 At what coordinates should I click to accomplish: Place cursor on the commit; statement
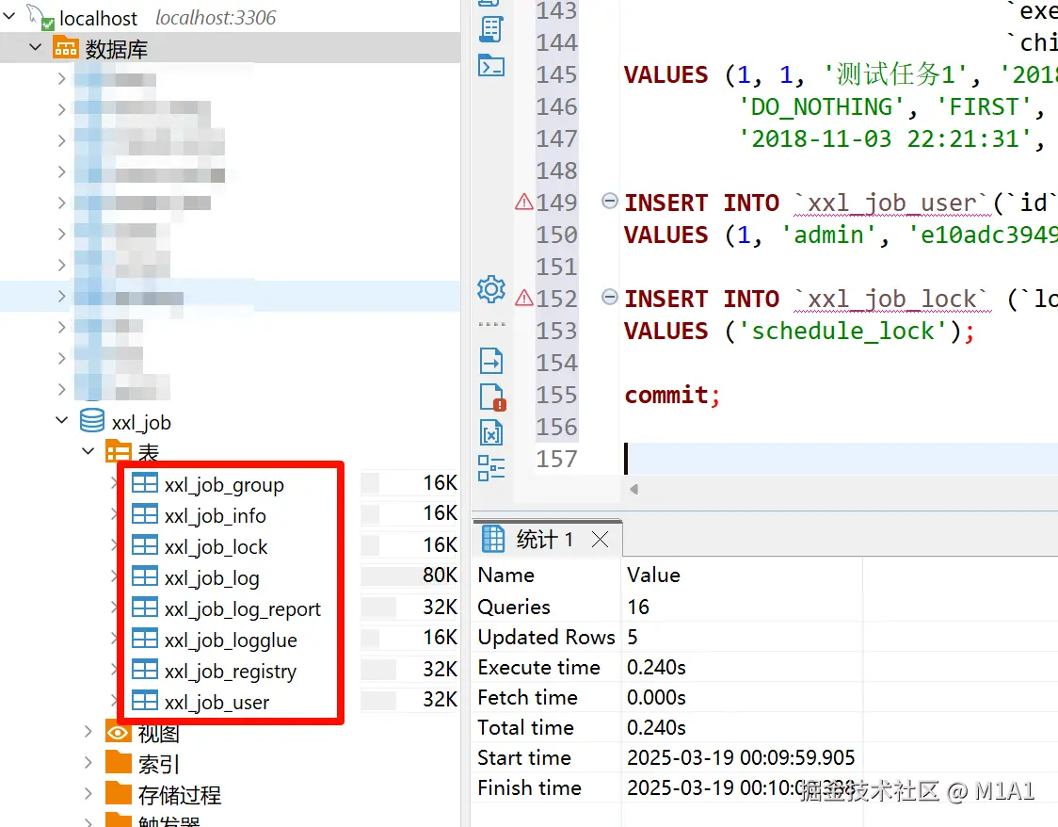tap(672, 395)
